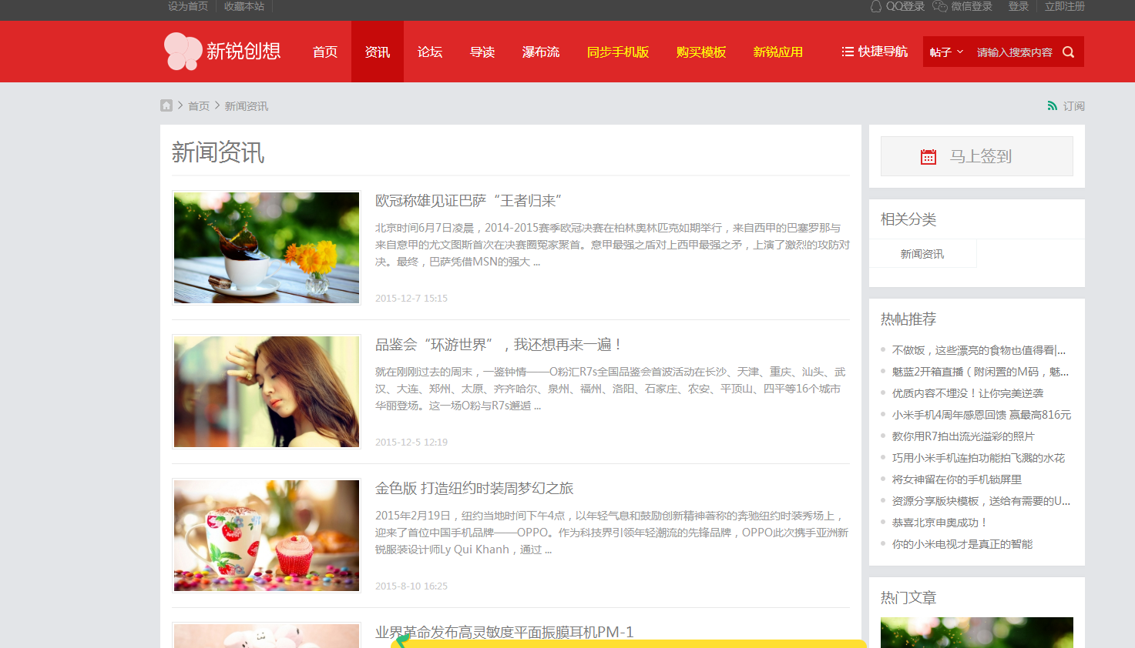
Task: Open article 品鉴会“环游世界”，我还想再来一遍！
Action: tap(499, 345)
